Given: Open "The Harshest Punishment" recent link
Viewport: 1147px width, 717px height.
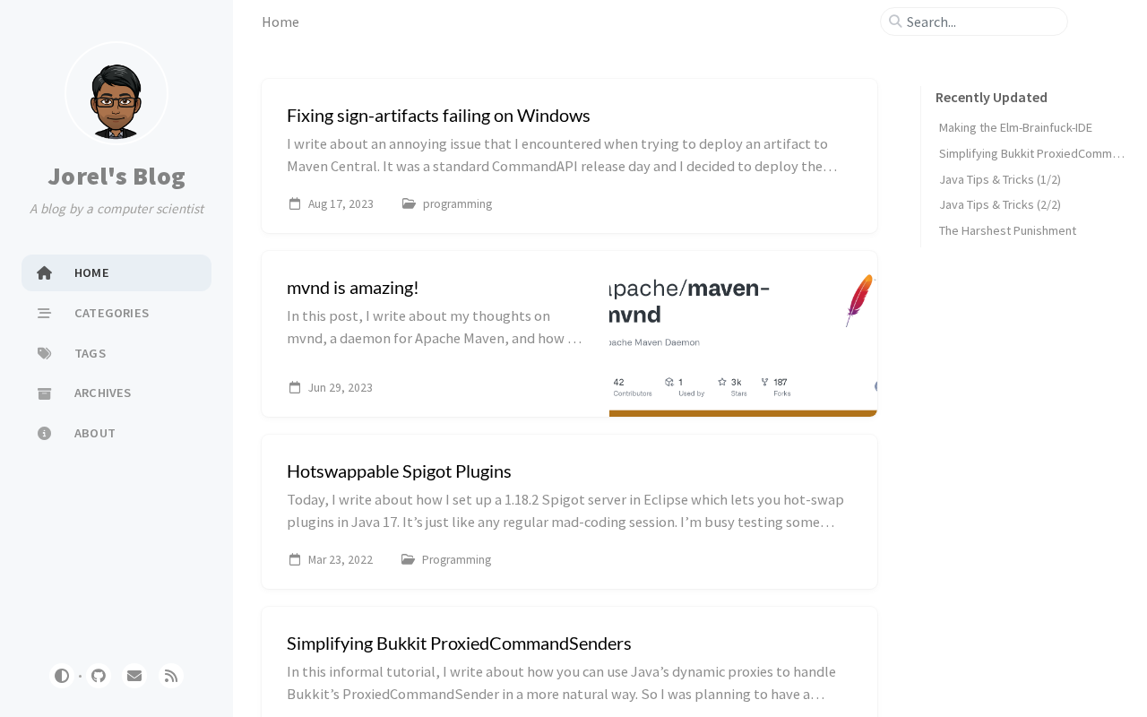Looking at the screenshot, I should [x=1007, y=230].
